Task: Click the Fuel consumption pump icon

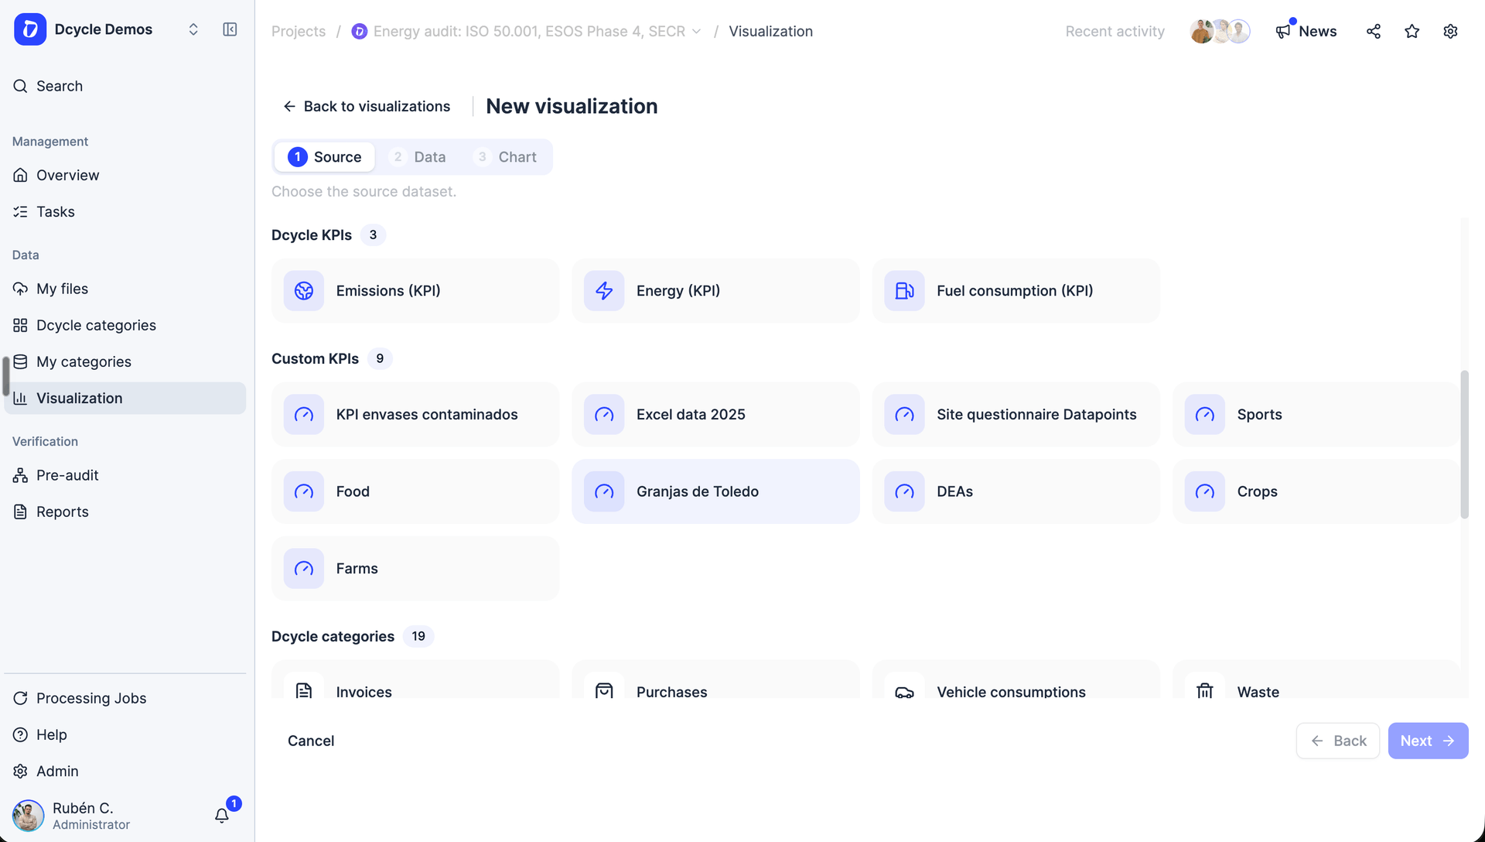Action: coord(904,291)
